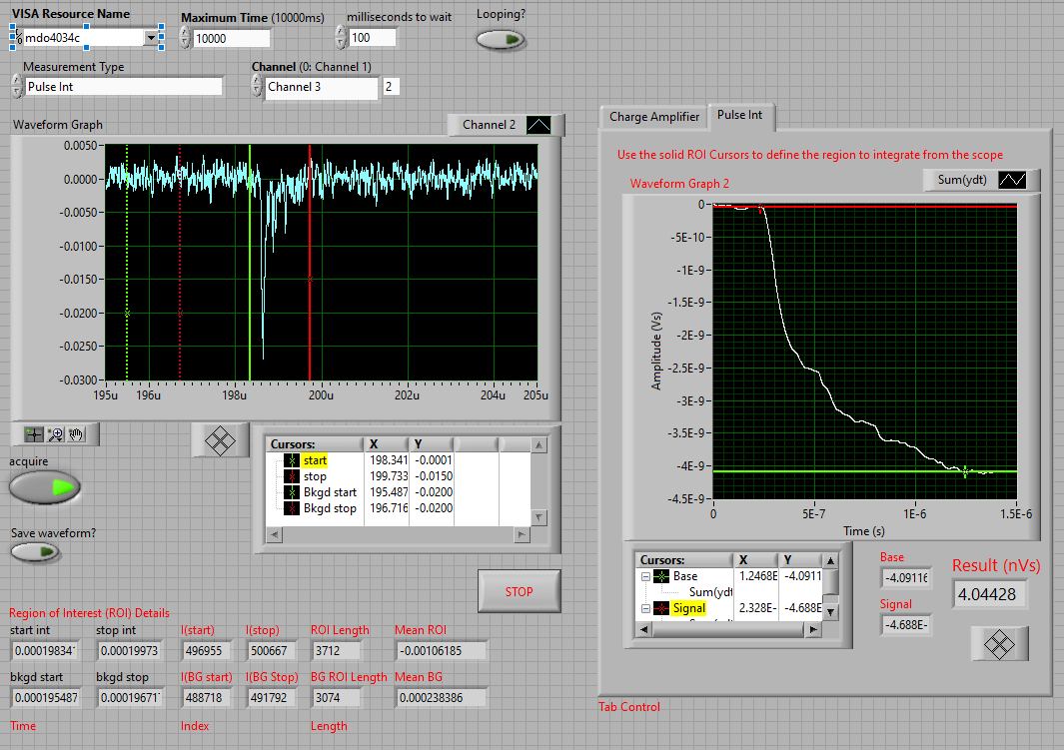Click the Channel 2 plot legend icon
This screenshot has width=1064, height=750.
539,125
